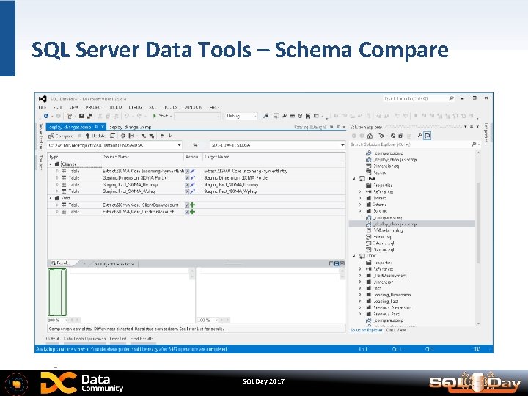
Task: Open the TOOLS menu
Action: pos(170,107)
